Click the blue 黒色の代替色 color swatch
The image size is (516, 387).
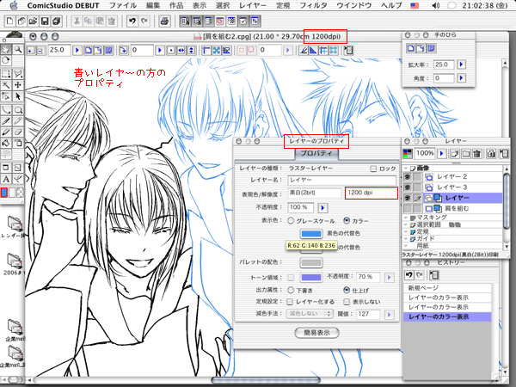pyautogui.click(x=310, y=233)
